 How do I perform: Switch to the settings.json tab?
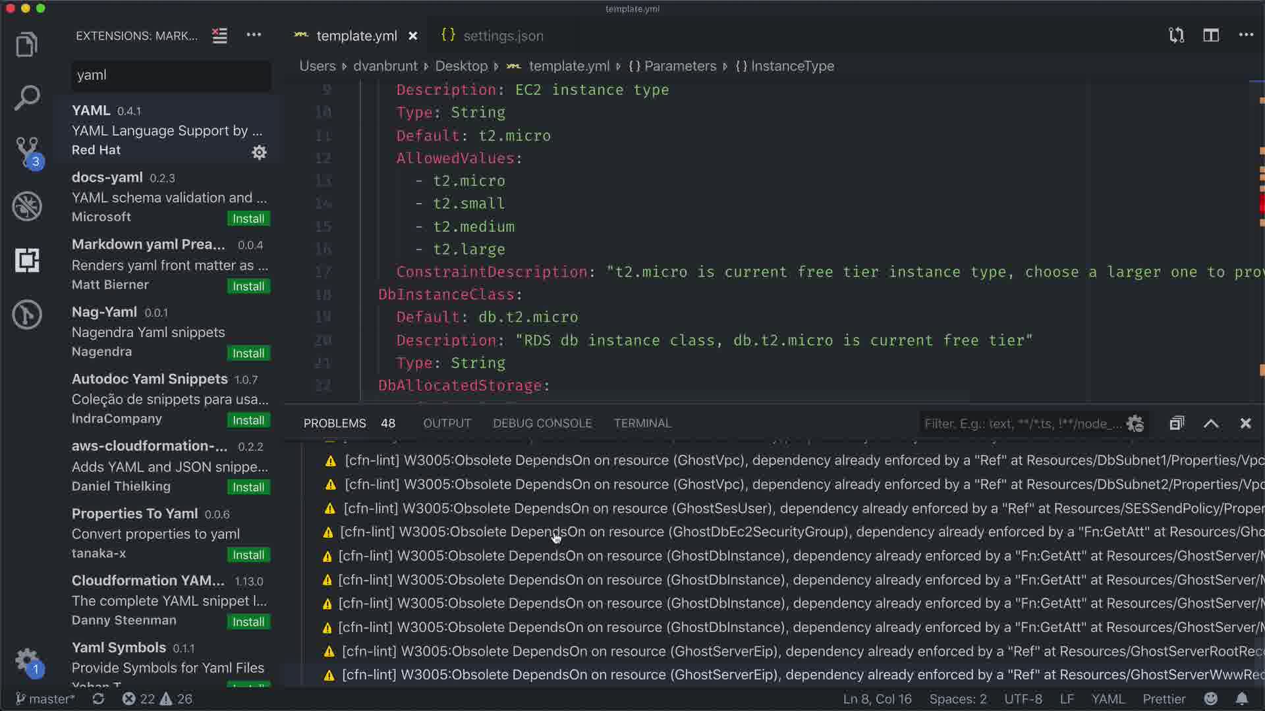pyautogui.click(x=503, y=36)
